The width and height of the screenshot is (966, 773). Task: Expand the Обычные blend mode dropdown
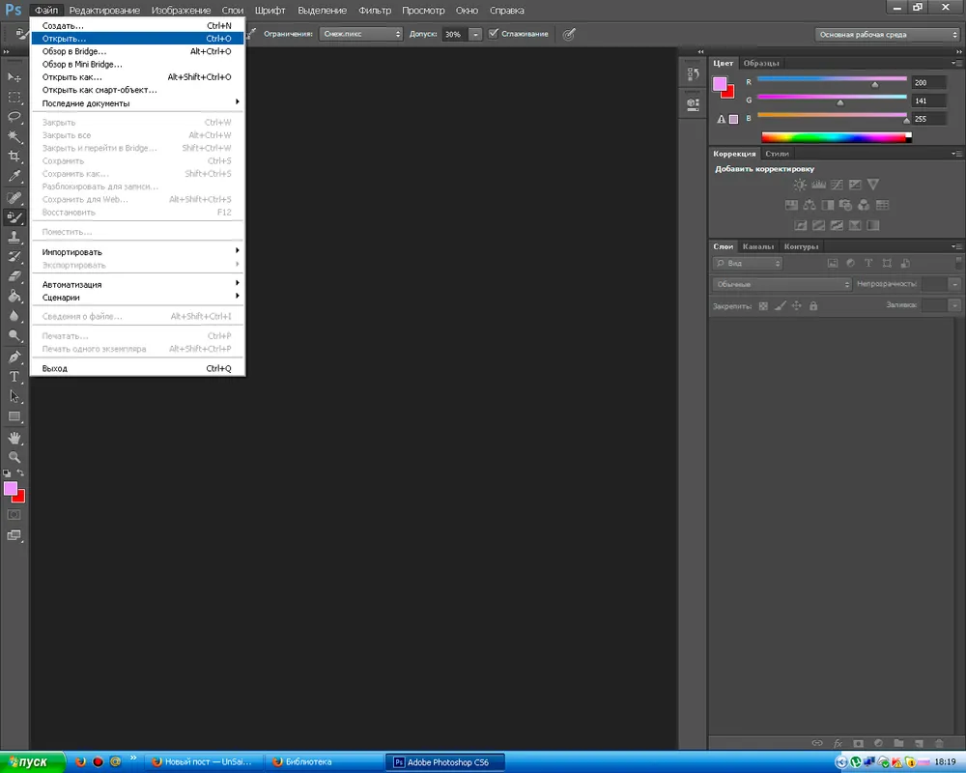click(782, 284)
